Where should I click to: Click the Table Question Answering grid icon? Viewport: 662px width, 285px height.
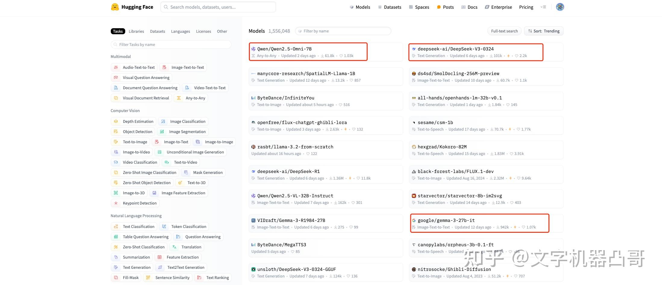[116, 237]
